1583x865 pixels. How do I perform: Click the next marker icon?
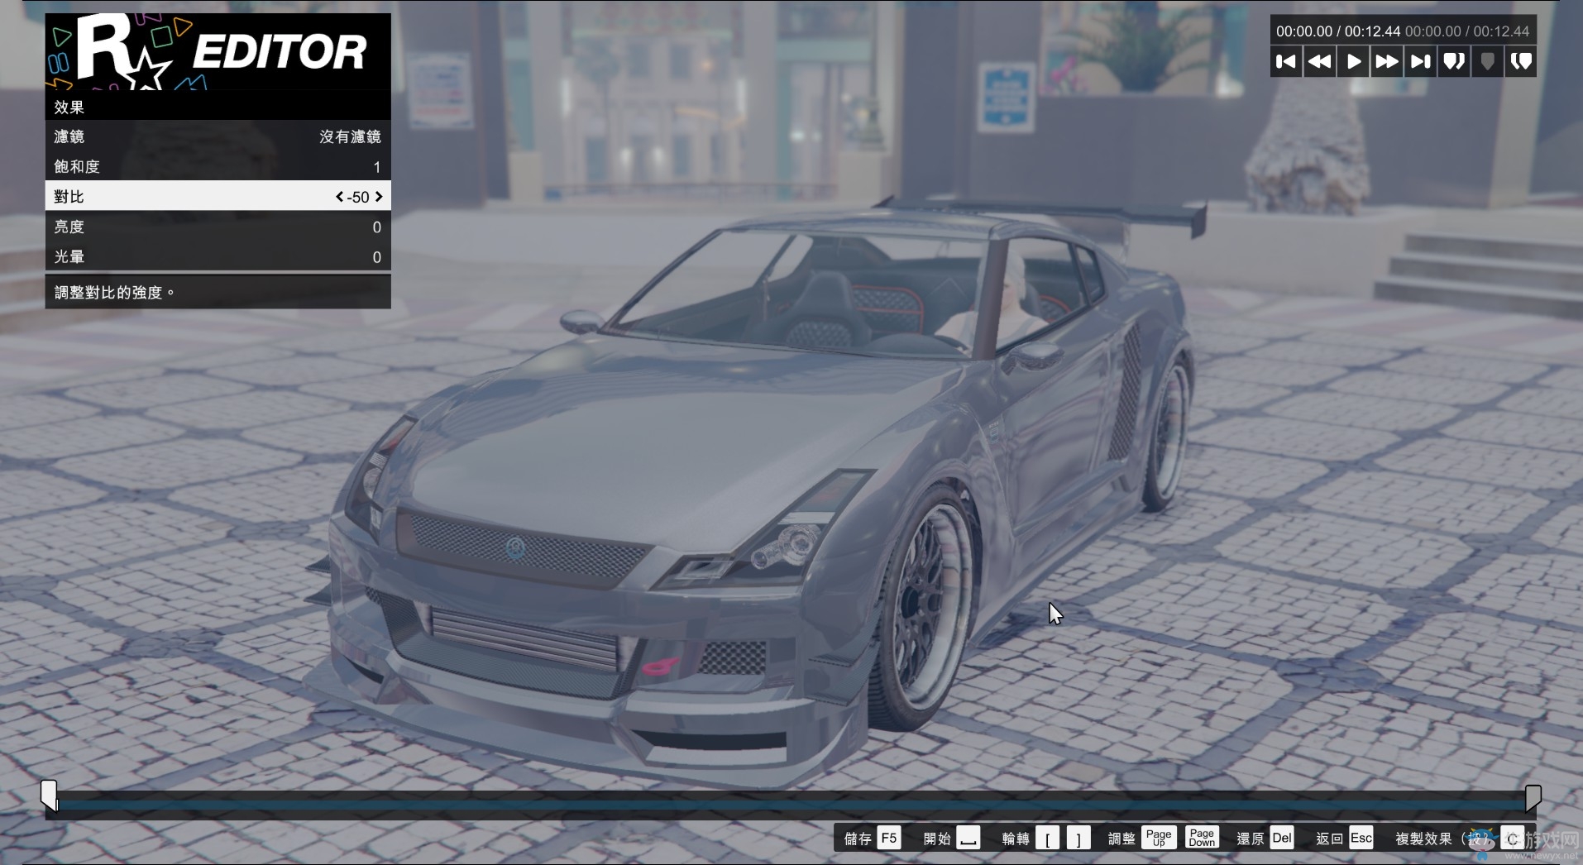[1454, 61]
